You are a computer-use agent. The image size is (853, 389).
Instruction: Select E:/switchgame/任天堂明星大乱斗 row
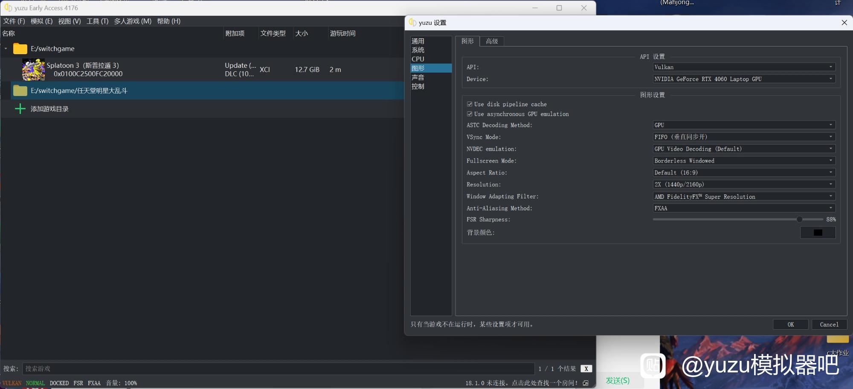coord(207,90)
